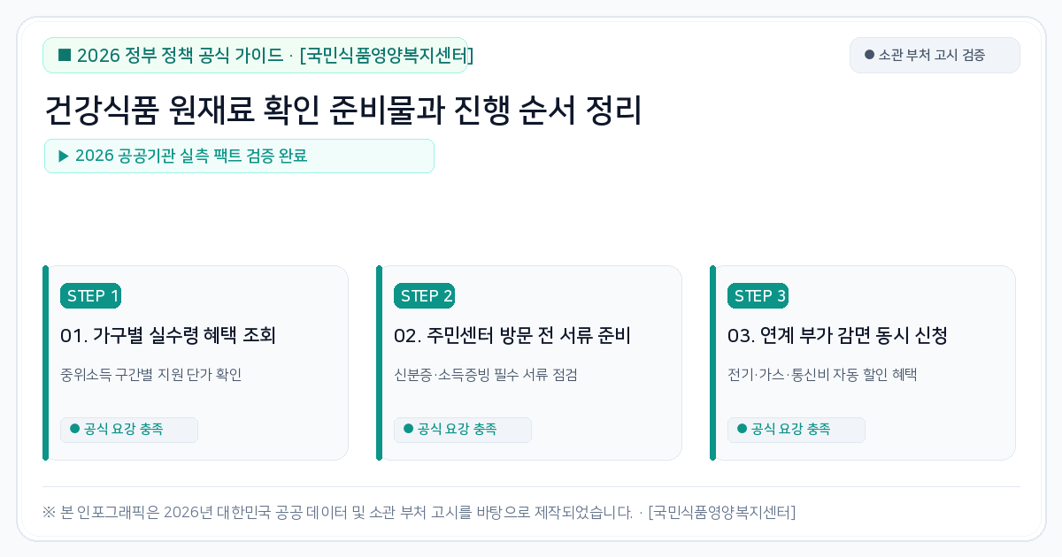1062x557 pixels.
Task: Click the 2026 공공기관 실측 팩트 검증 완료 tag
Action: (239, 156)
